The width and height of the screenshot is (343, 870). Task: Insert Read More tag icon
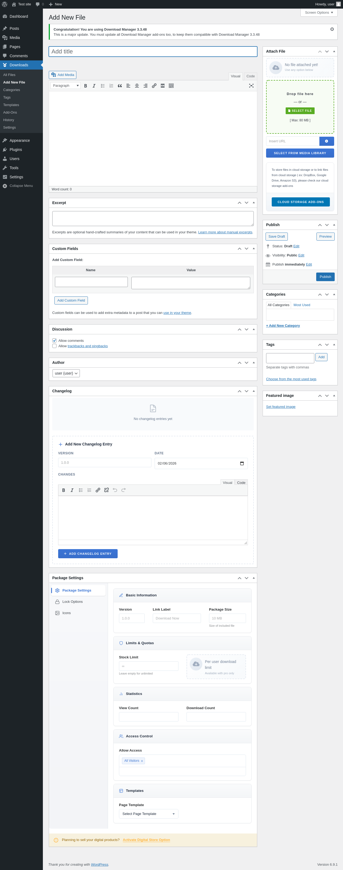pyautogui.click(x=163, y=86)
